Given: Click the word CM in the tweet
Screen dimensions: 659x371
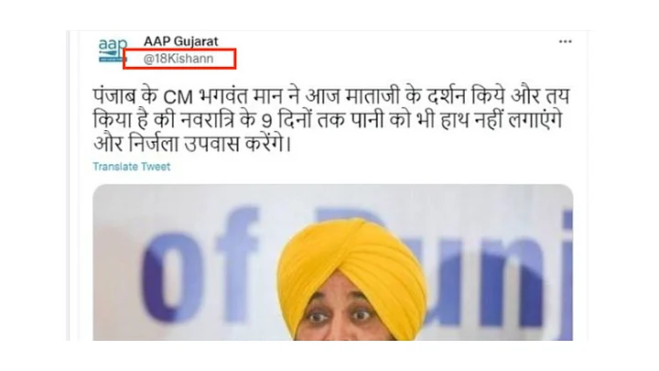Looking at the screenshot, I should [x=178, y=98].
